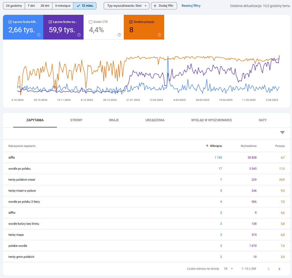Go to next page of results
This screenshot has height=278, width=292.
[279, 269]
